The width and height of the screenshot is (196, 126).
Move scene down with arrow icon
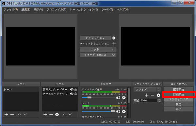(x=25, y=114)
